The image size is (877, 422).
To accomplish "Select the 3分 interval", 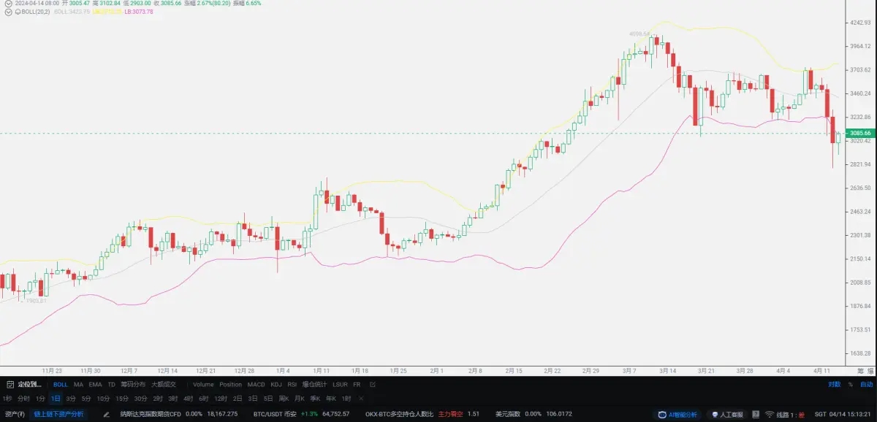I will pyautogui.click(x=71, y=399).
